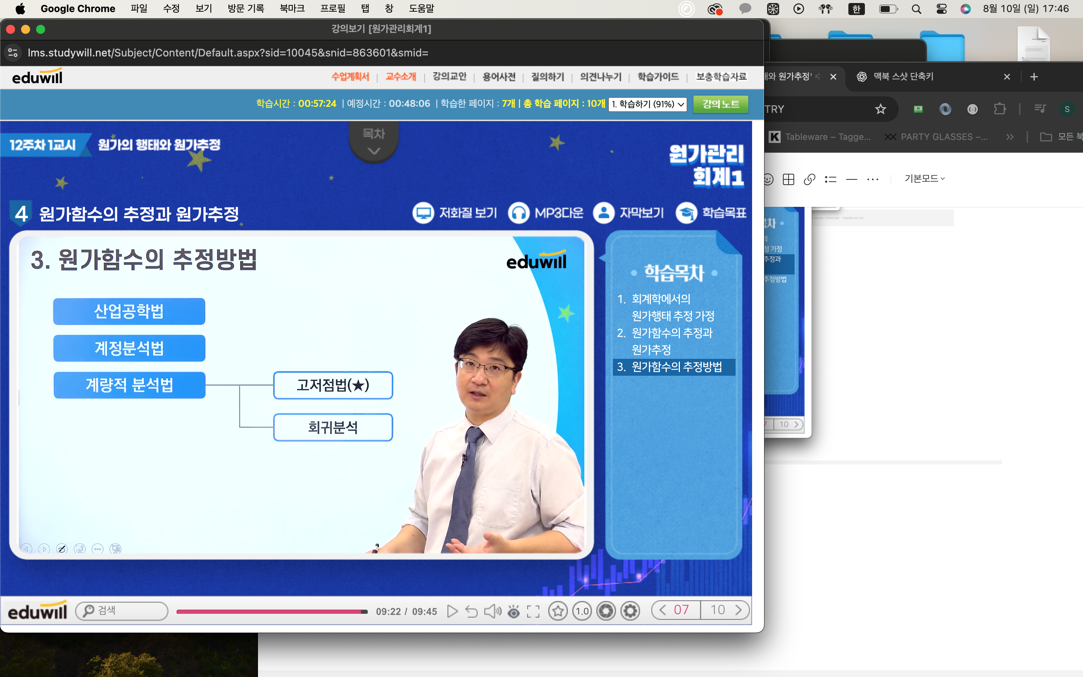Image resolution: width=1083 pixels, height=677 pixels.
Task: Go to next page with right chevron
Action: click(738, 610)
